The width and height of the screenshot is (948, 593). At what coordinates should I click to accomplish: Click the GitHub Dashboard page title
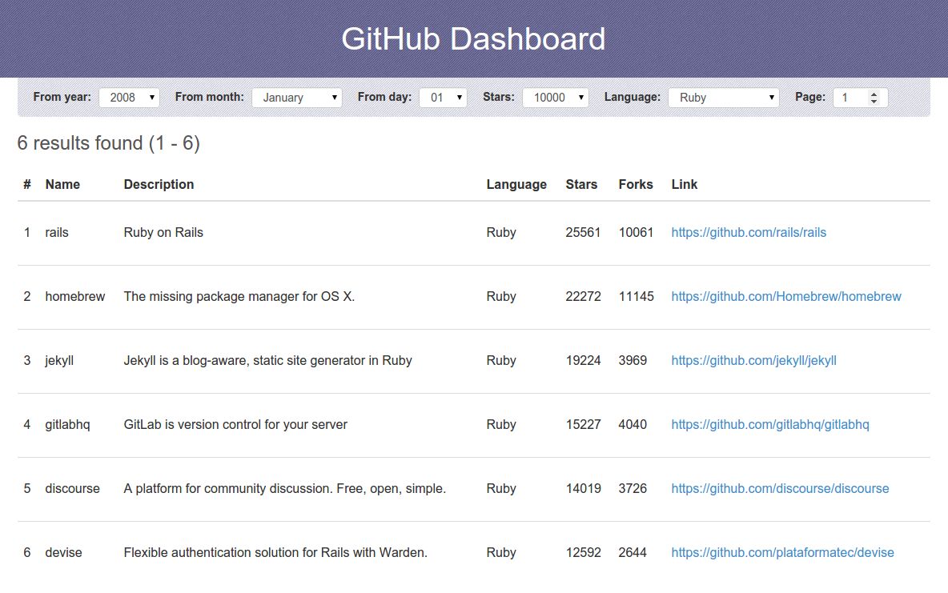(x=473, y=39)
